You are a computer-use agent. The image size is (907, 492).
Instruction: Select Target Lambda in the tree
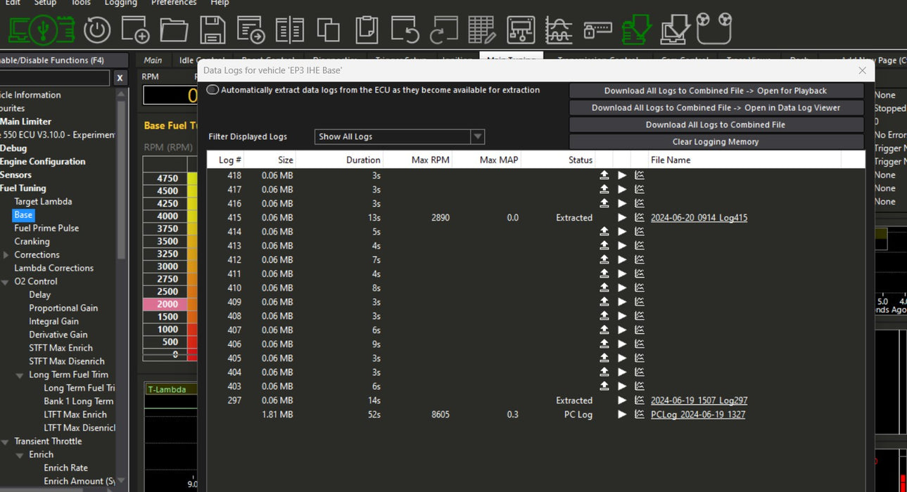point(43,202)
